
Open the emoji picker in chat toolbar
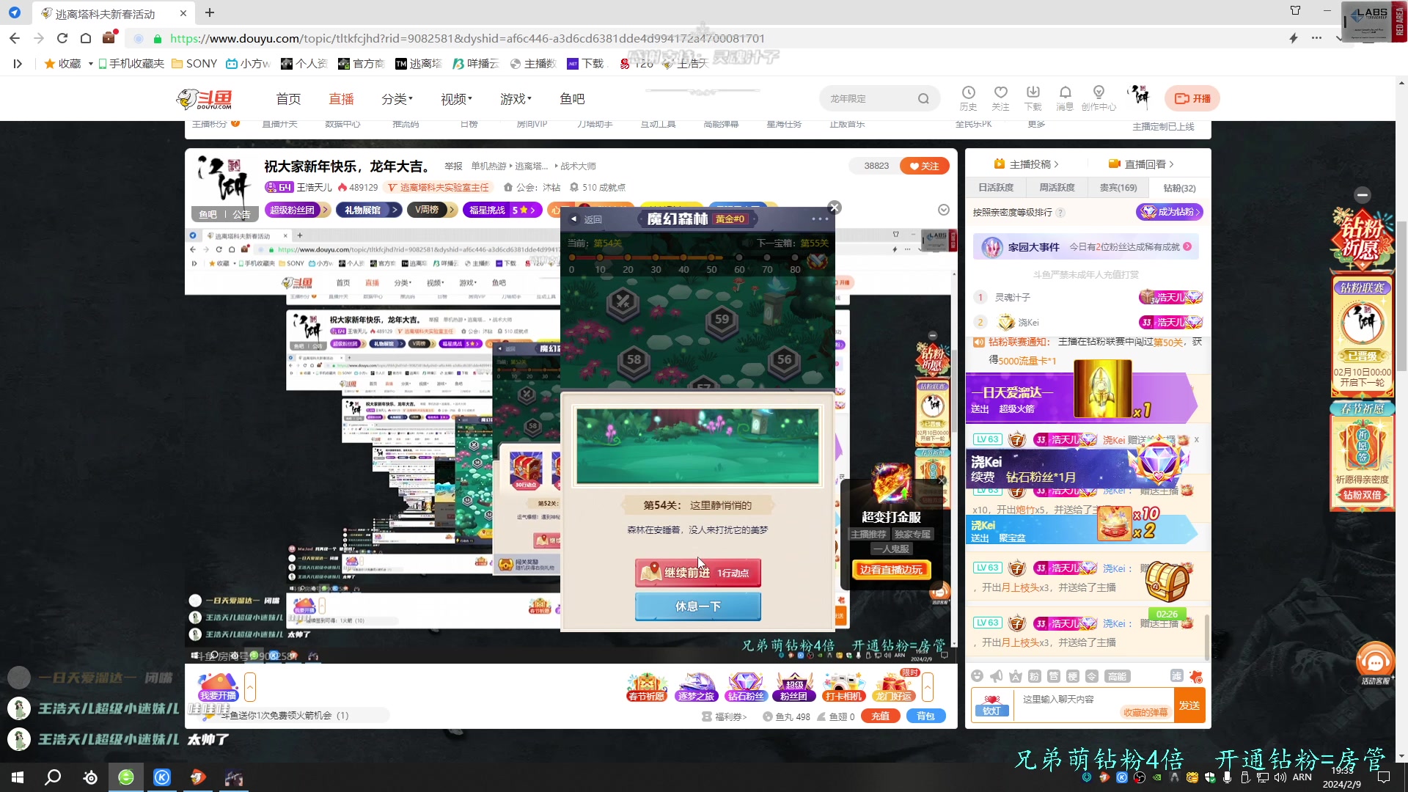(977, 676)
